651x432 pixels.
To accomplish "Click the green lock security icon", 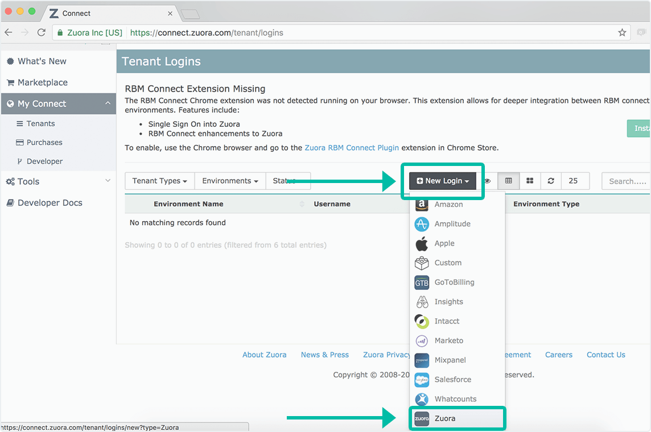I will (x=60, y=33).
